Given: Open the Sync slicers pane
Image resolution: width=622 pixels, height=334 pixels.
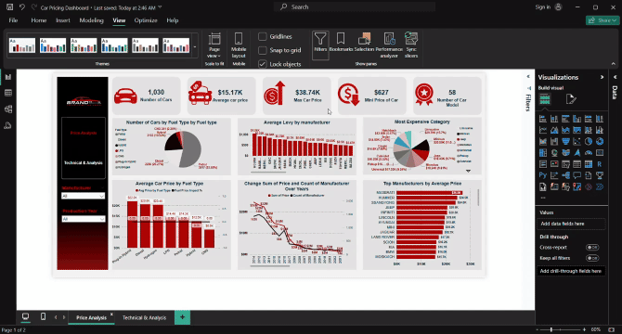Looking at the screenshot, I should click(x=411, y=45).
